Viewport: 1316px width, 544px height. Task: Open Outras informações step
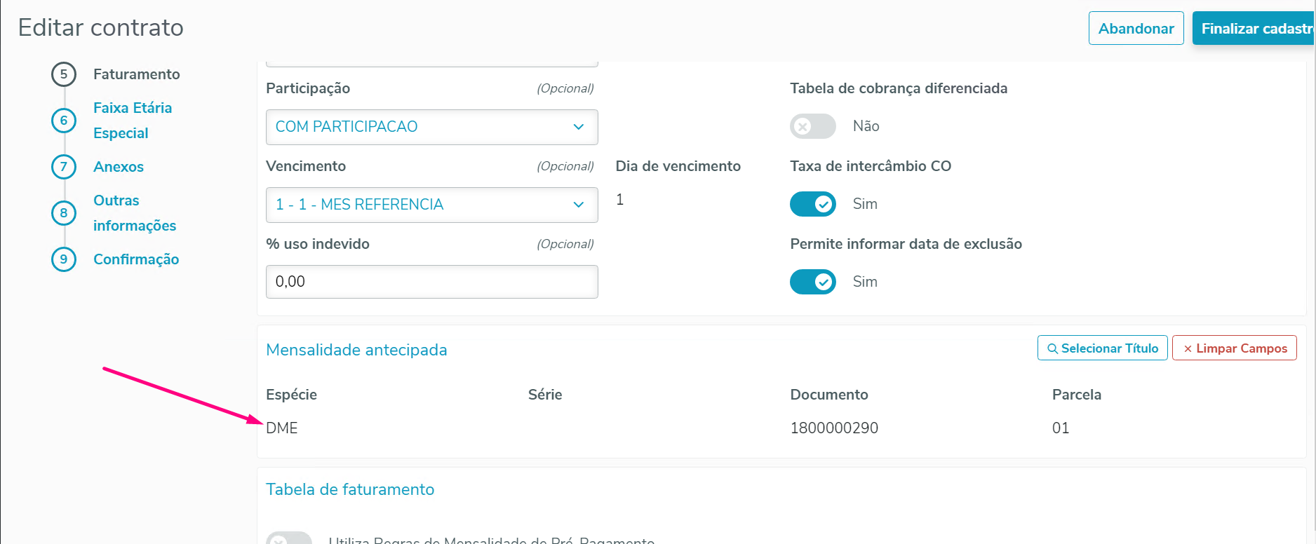(135, 213)
